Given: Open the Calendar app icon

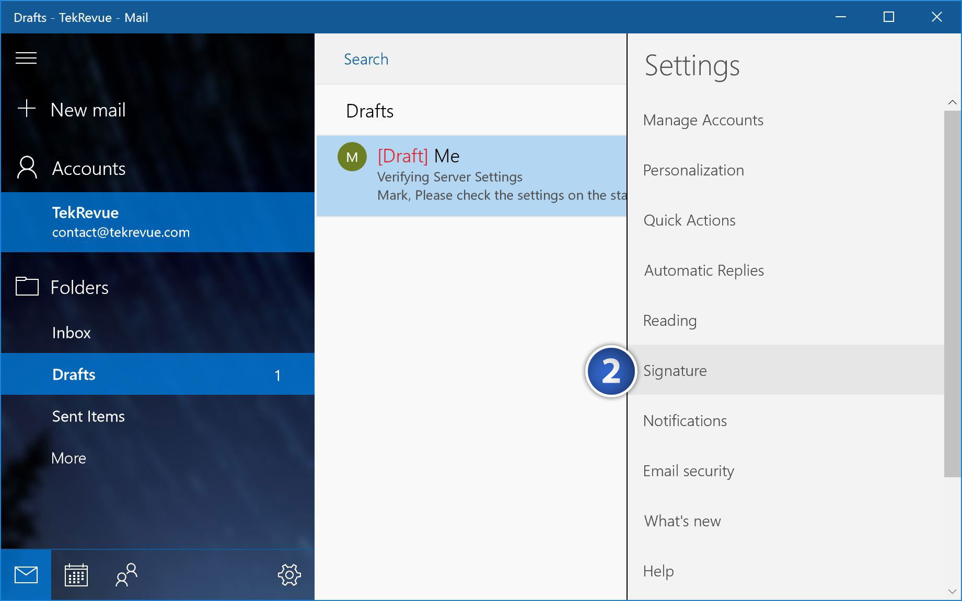Looking at the screenshot, I should (76, 575).
